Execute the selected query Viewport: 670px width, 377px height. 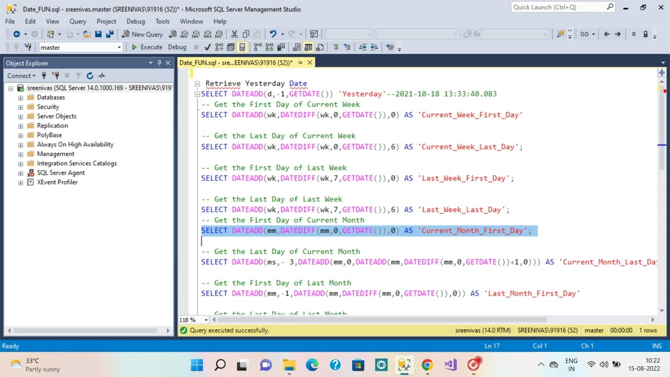click(147, 47)
